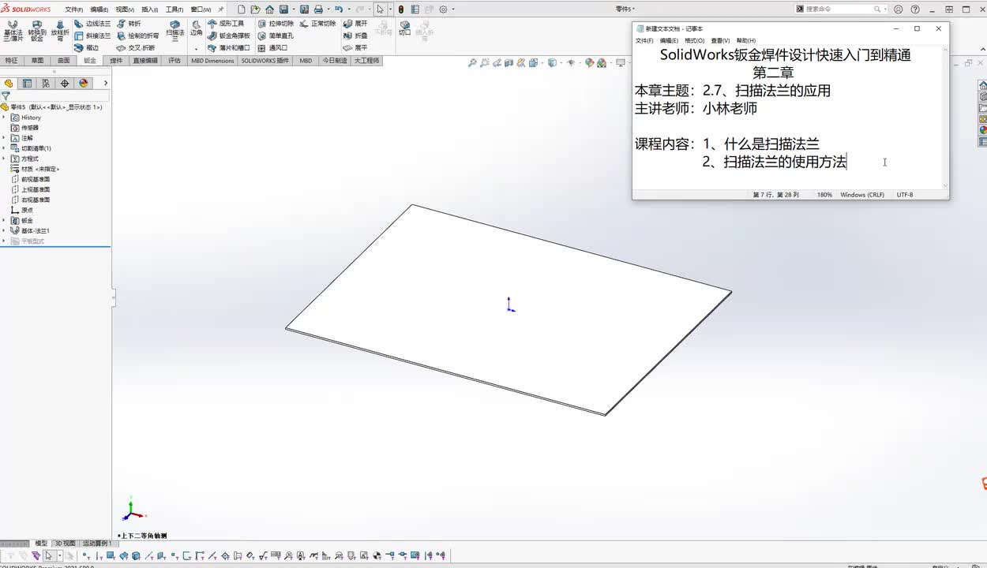Screen dimensions: 987x568
Task: Open the 文件(F) menu in SolidWorks
Action: point(74,9)
